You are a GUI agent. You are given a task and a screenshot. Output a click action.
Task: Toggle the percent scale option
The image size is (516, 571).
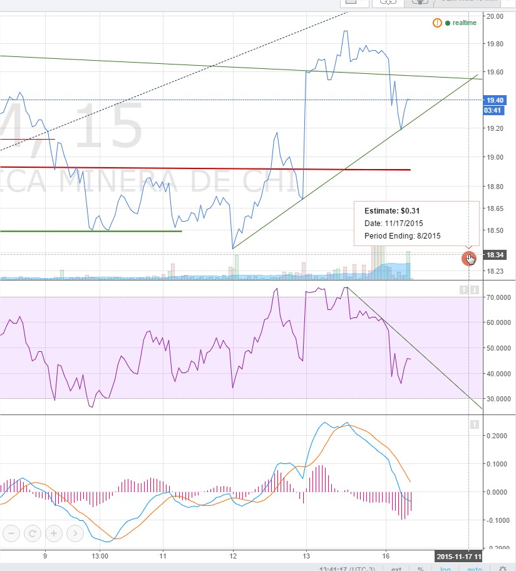pos(421,569)
